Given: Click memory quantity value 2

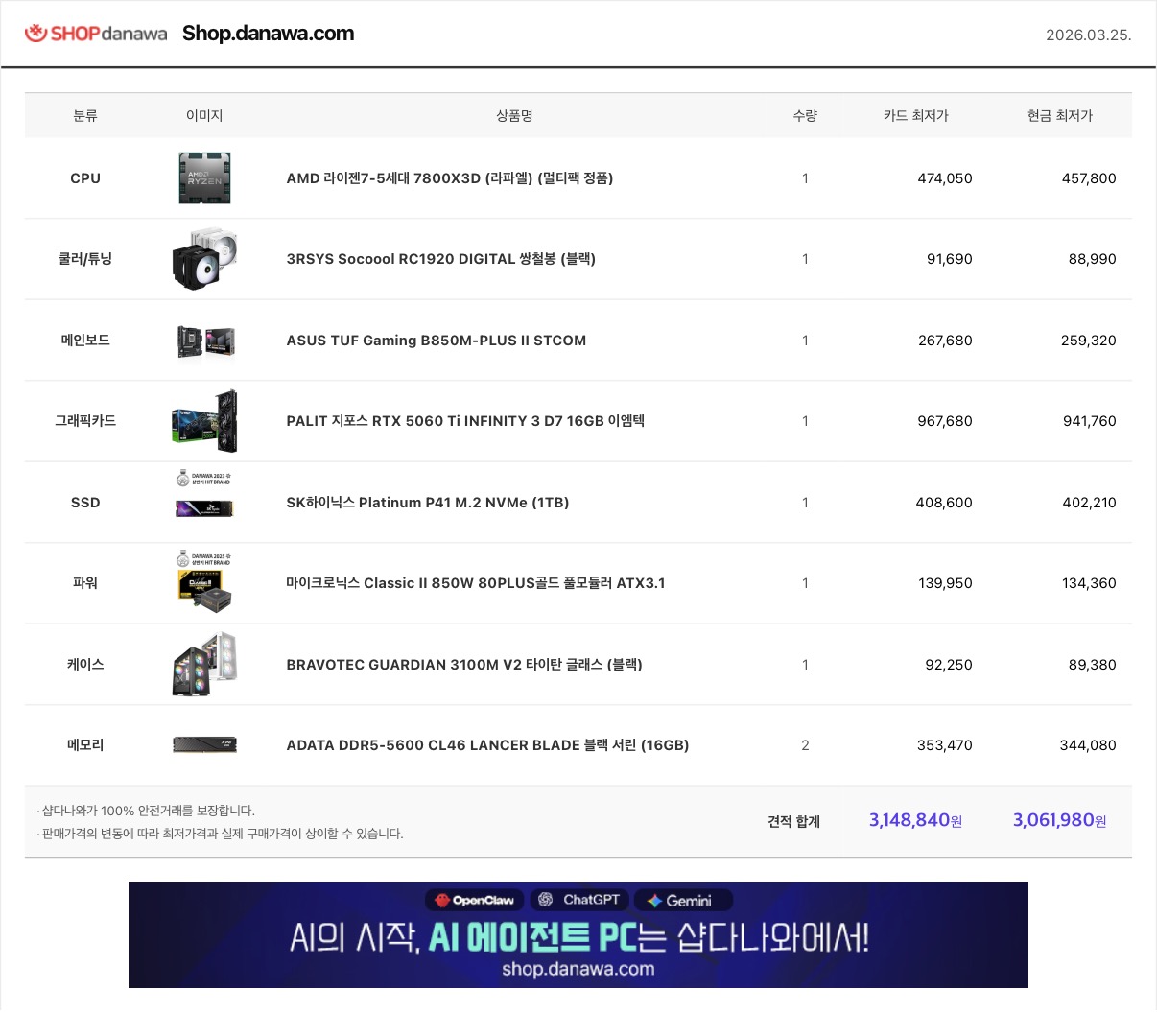Looking at the screenshot, I should click(805, 745).
